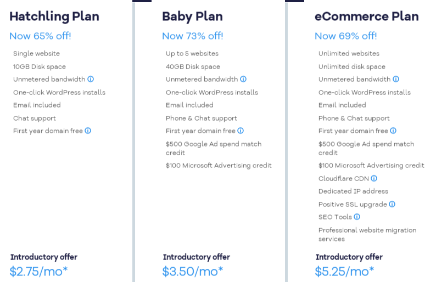The image size is (436, 282).
Task: Show info for eCommerce first year domain
Action: click(x=393, y=131)
